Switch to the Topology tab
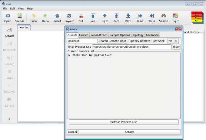The height and width of the screenshot is (140, 206). tap(138, 35)
